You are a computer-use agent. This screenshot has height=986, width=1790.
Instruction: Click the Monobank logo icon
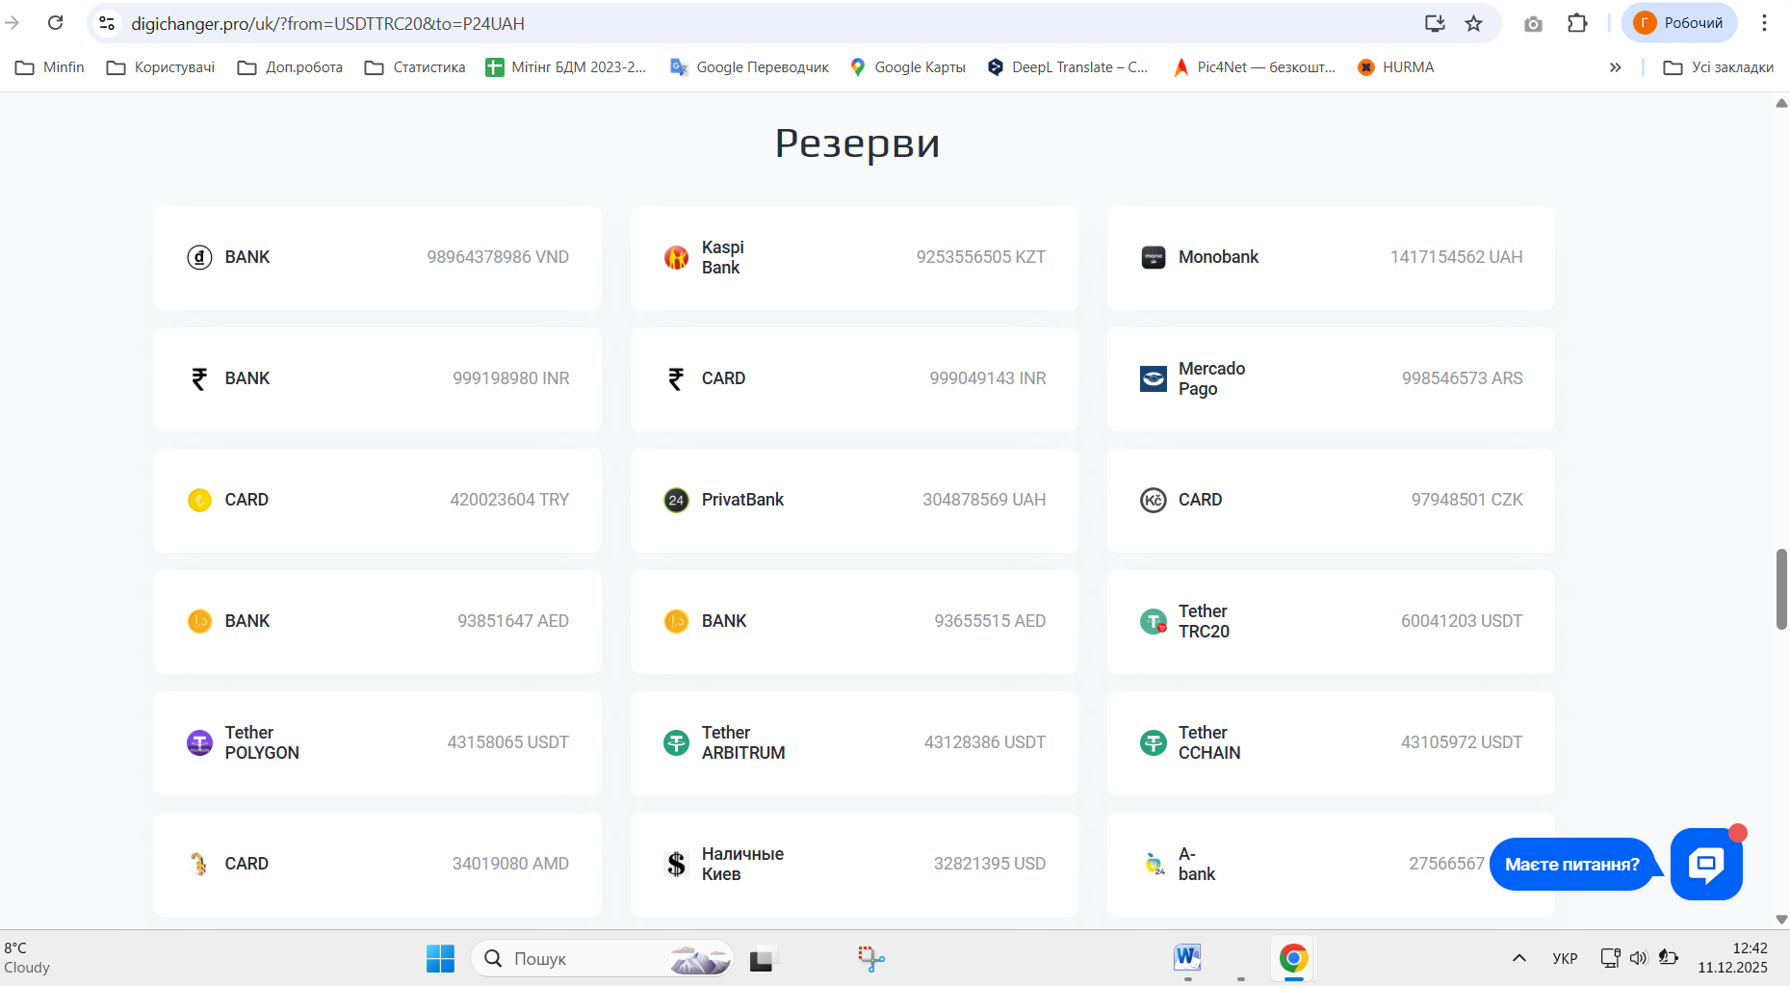(x=1154, y=257)
